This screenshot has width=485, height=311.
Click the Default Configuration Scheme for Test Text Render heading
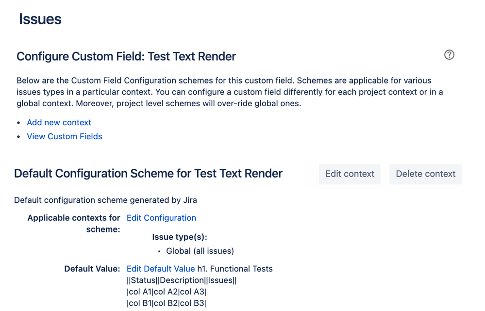pyautogui.click(x=148, y=174)
